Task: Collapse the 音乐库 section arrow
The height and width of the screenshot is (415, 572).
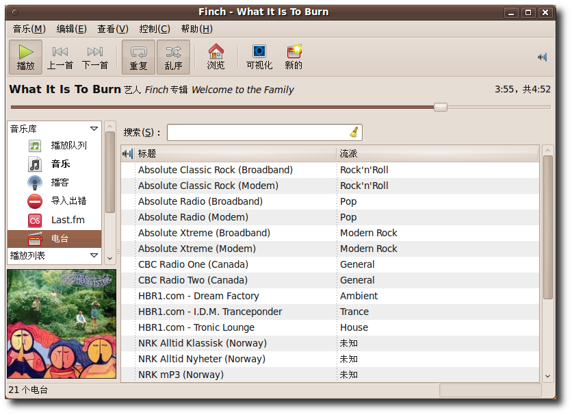Action: (x=94, y=129)
